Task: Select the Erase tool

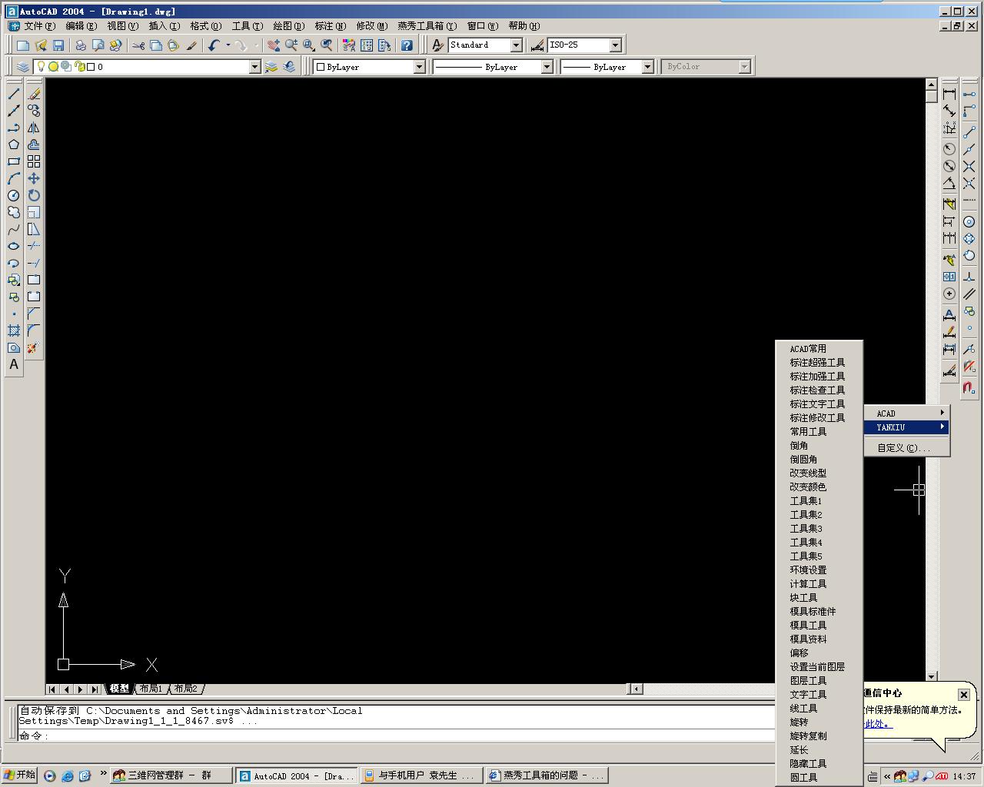Action: coord(34,94)
